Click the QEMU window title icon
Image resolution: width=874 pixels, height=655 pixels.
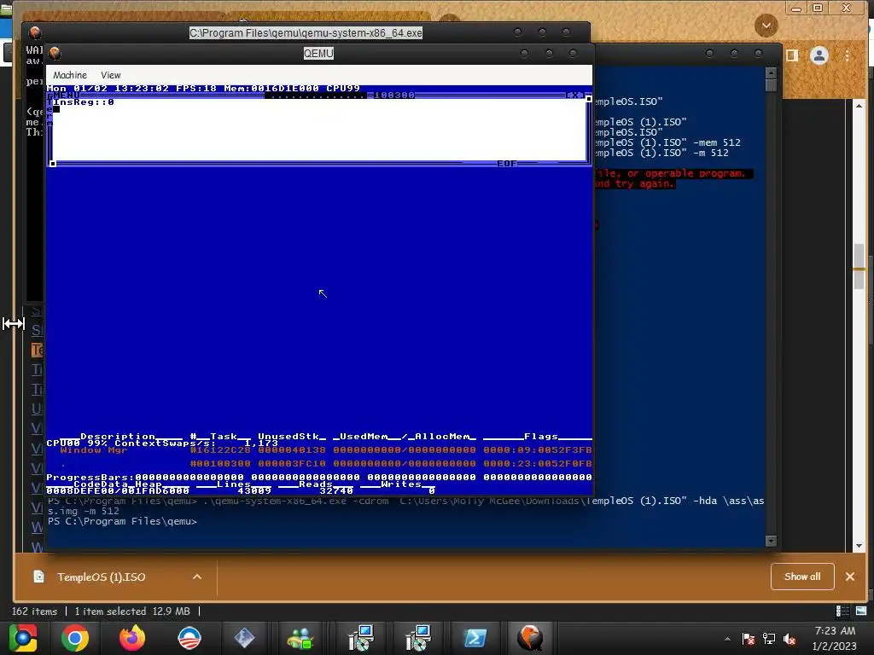[55, 54]
